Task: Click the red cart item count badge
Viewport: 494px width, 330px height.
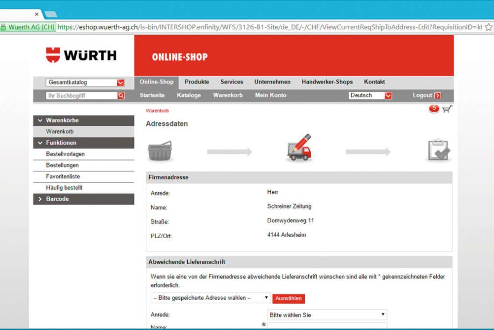Action: 434,108
